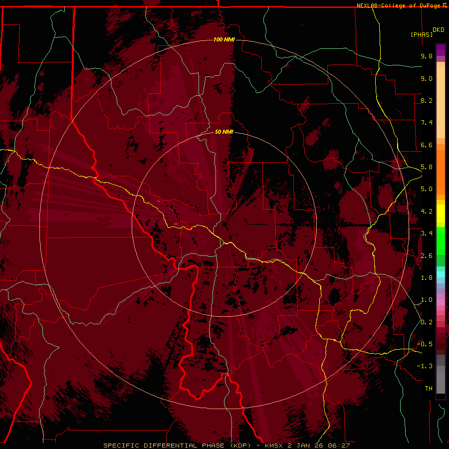Click the -1.3 scale value

pos(425,366)
